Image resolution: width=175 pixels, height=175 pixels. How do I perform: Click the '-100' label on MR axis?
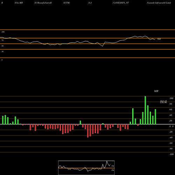point(171,154)
